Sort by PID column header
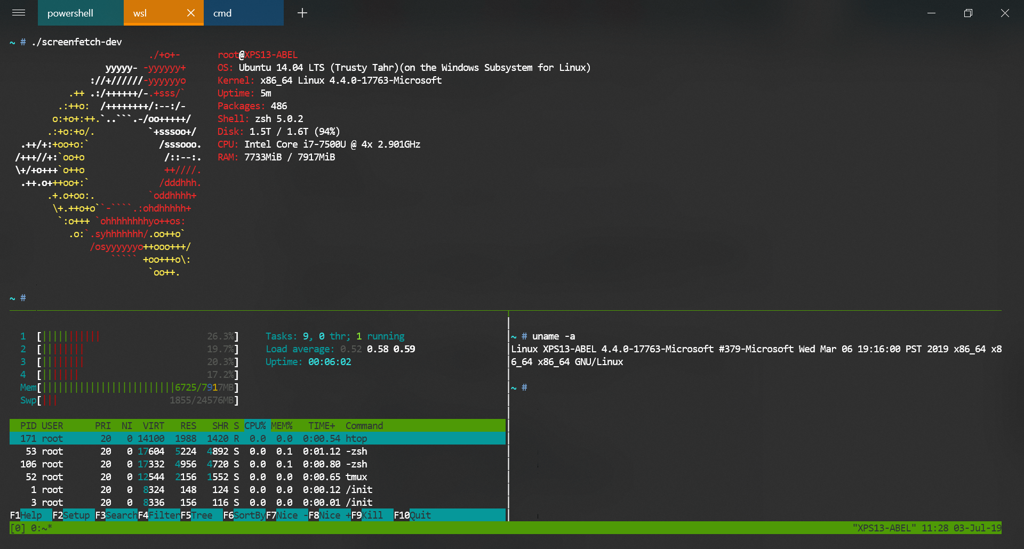 pos(28,426)
